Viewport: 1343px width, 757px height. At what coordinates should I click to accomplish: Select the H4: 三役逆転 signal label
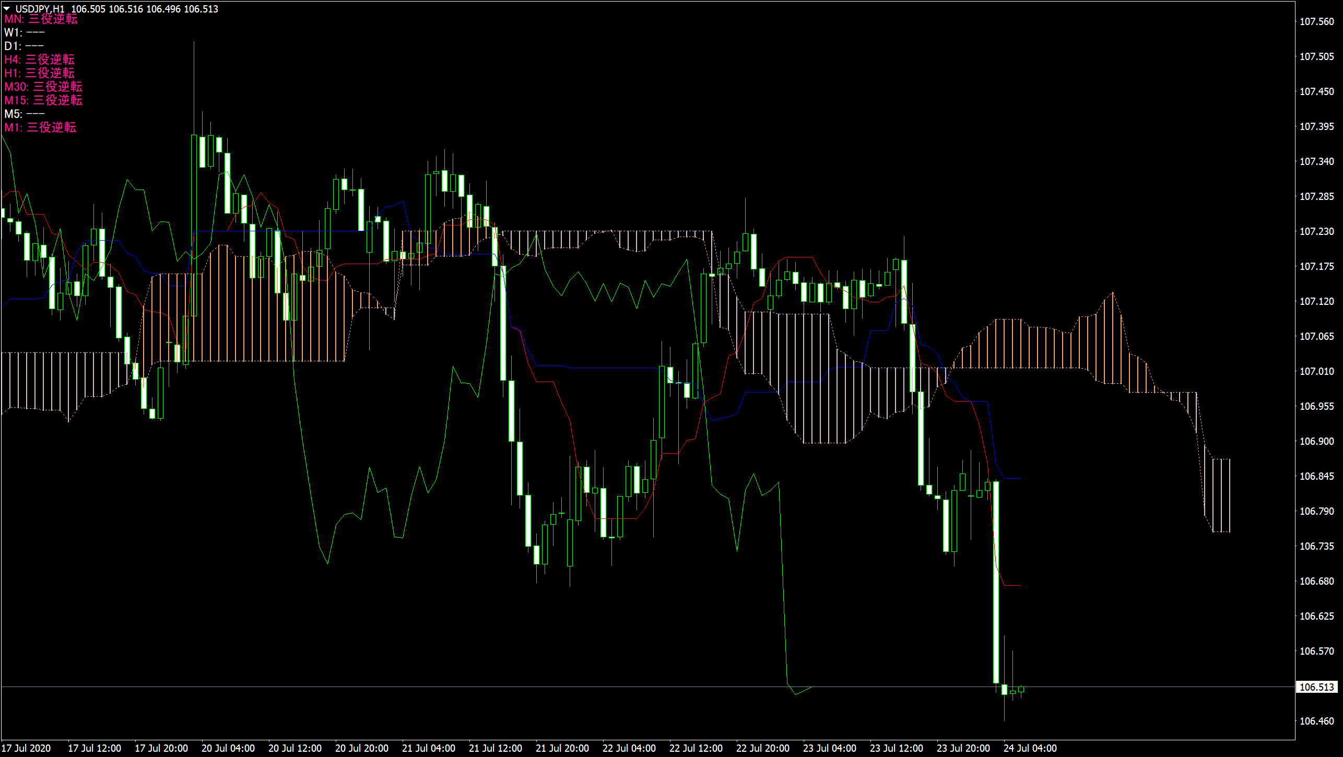pyautogui.click(x=41, y=60)
